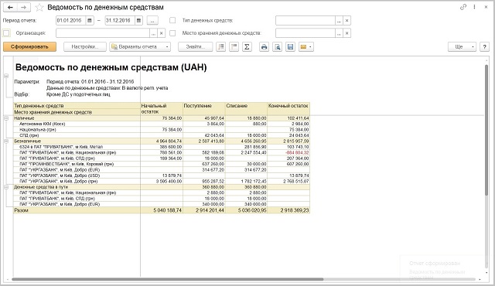Click the Безналичные ending balance 2 815 957,59
The width and height of the screenshot is (495, 286).
296,141
